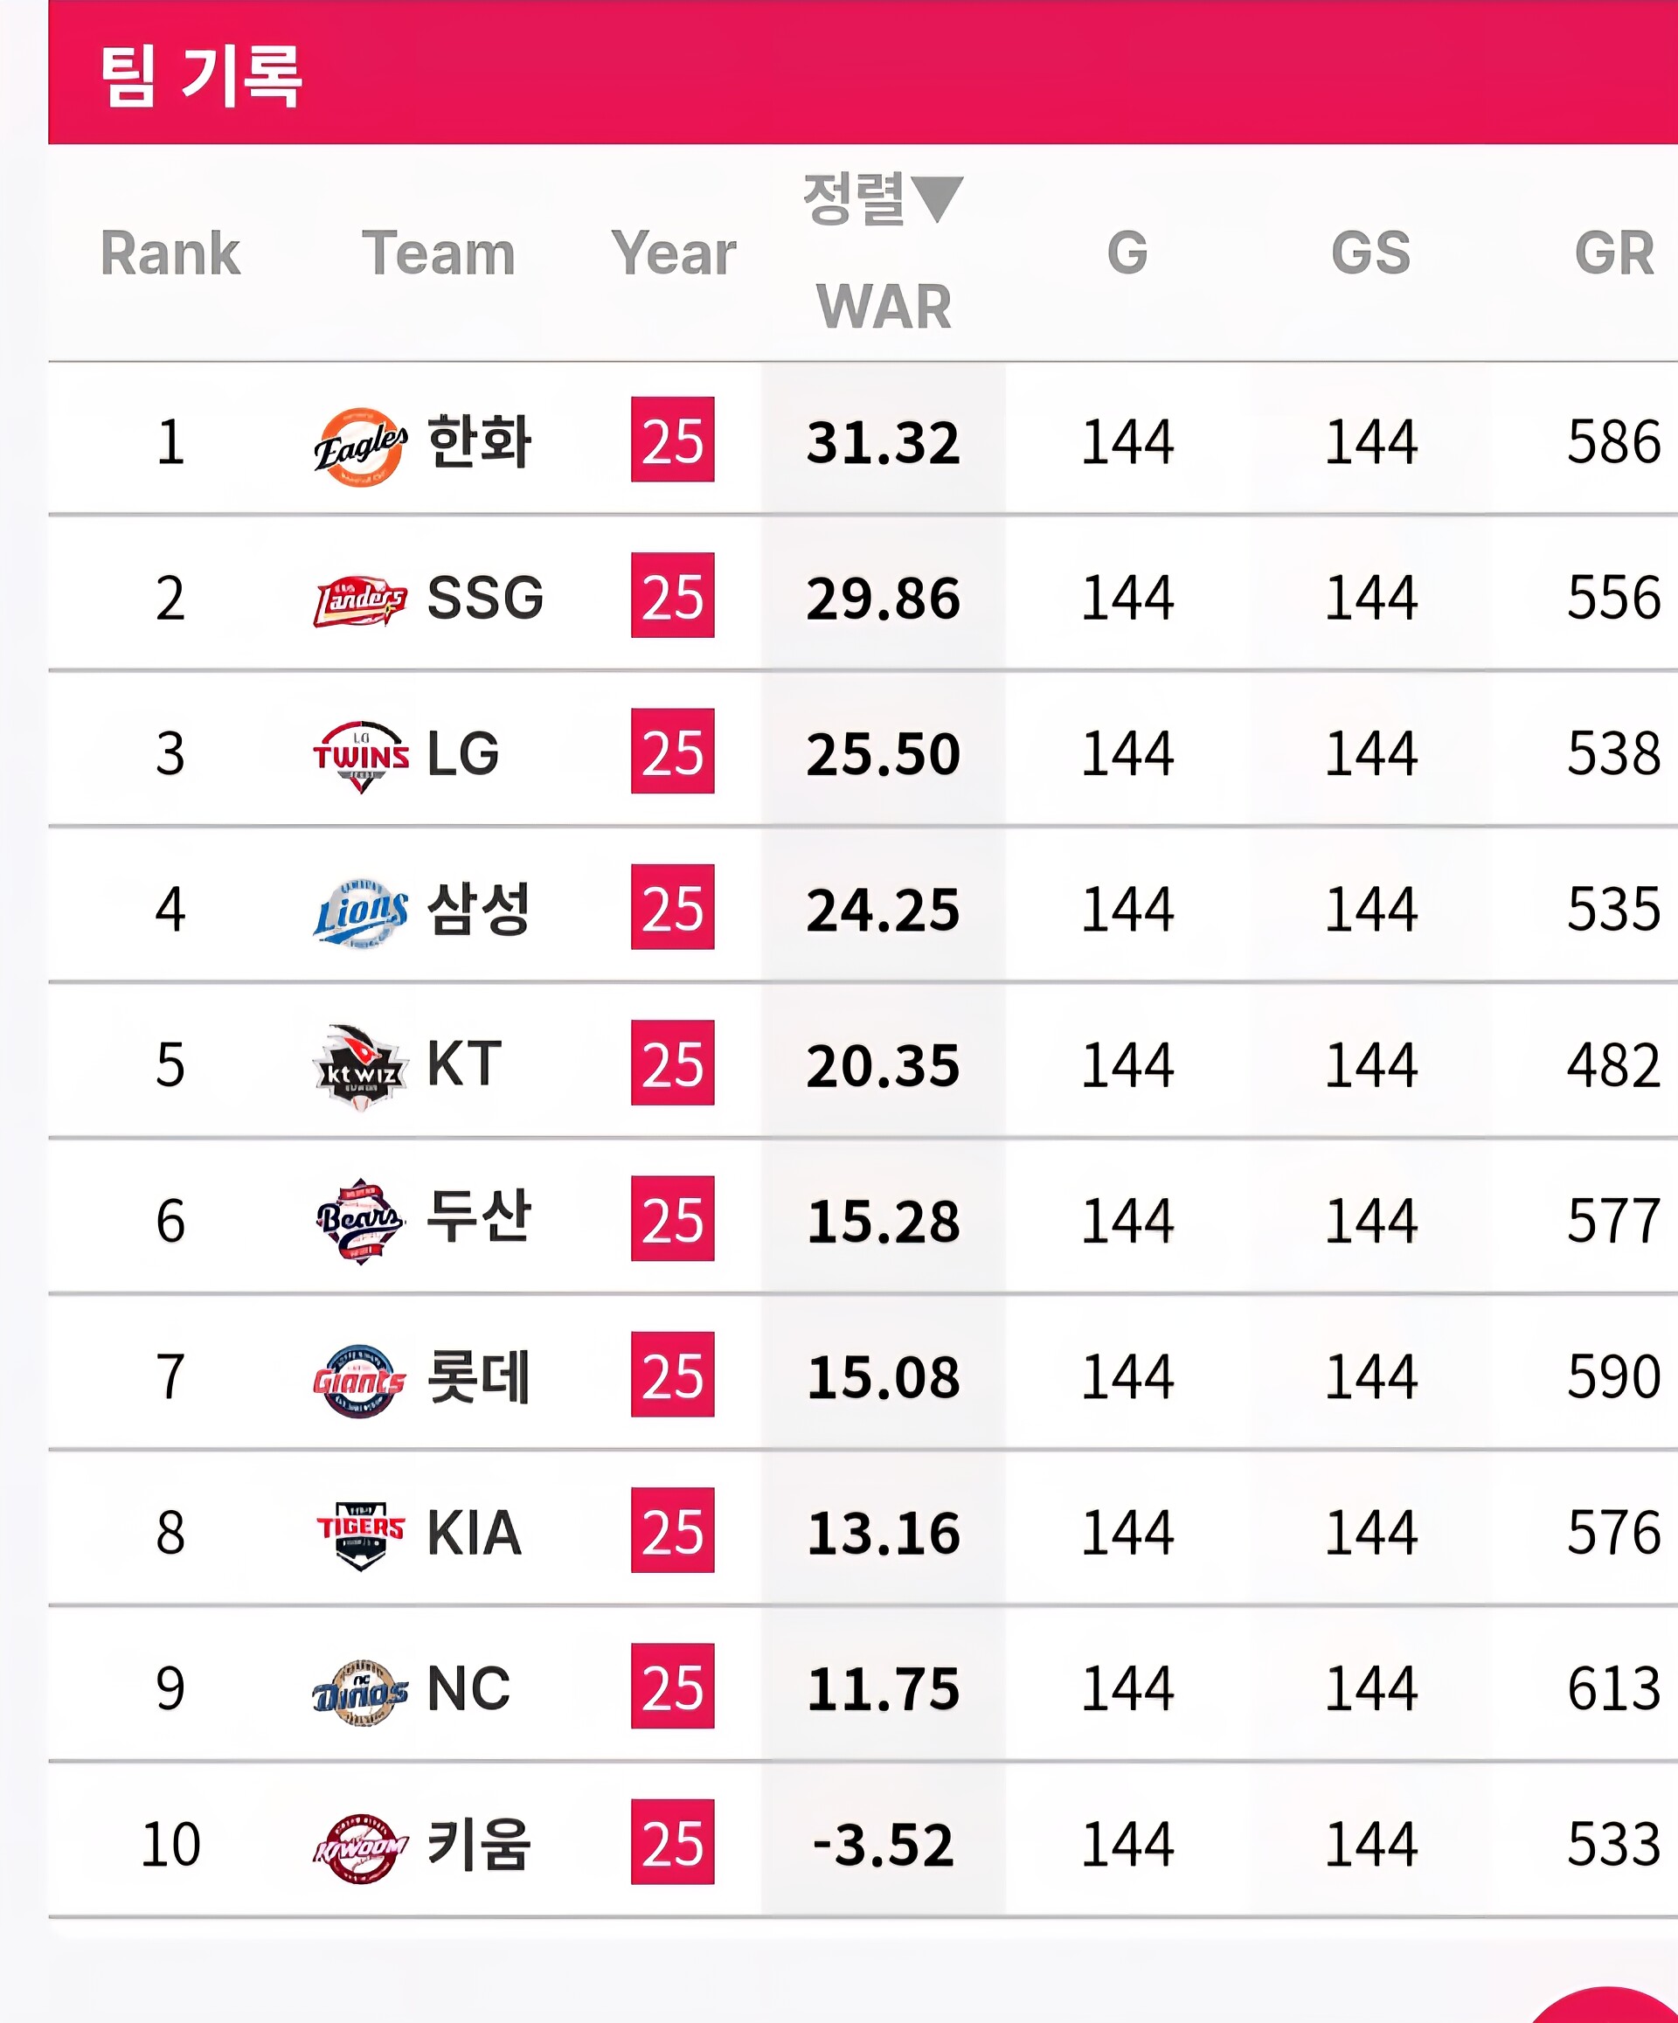The height and width of the screenshot is (2023, 1678).
Task: Click the Hanwha Eagles team logo
Action: 360,446
